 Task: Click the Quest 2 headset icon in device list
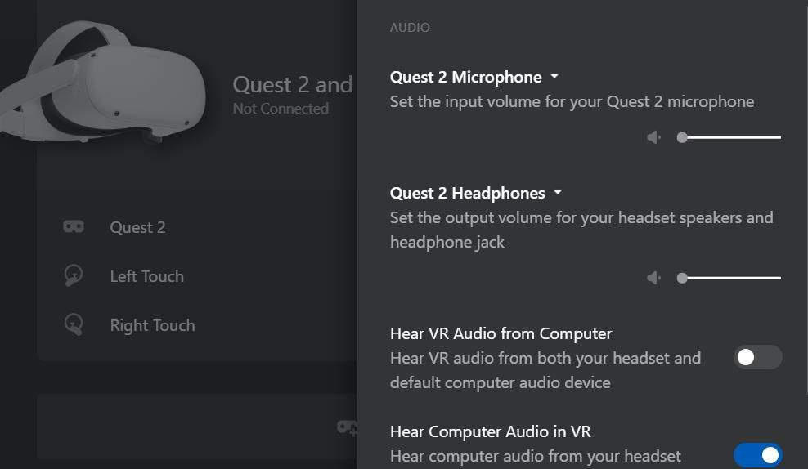[74, 226]
